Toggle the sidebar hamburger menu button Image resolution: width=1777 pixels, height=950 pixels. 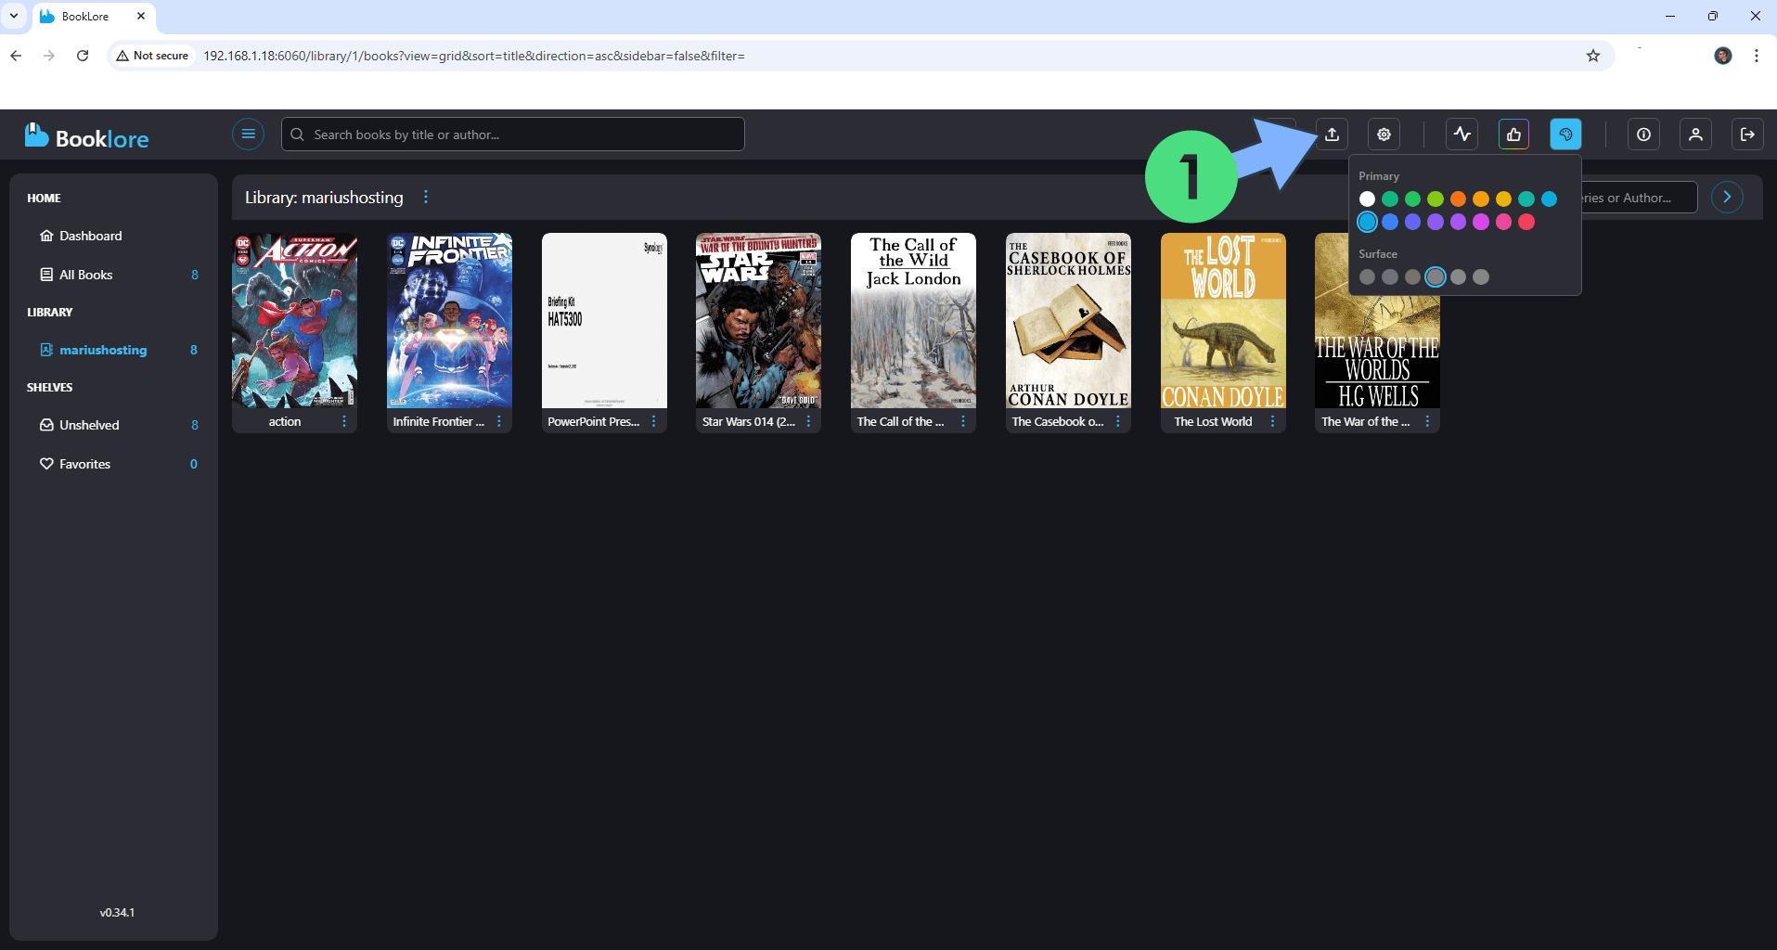(x=248, y=135)
